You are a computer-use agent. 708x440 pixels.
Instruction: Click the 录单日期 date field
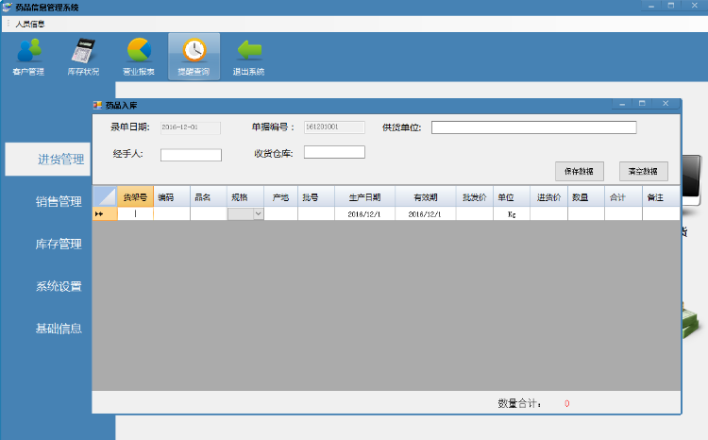click(x=191, y=127)
